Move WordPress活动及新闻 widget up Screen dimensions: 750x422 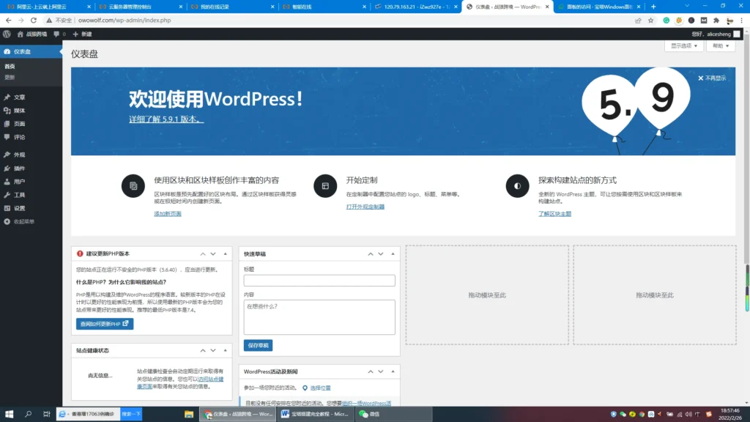[x=370, y=371]
